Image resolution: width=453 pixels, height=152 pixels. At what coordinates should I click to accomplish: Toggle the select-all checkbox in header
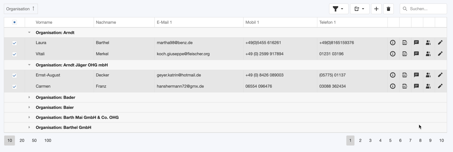pyautogui.click(x=14, y=22)
